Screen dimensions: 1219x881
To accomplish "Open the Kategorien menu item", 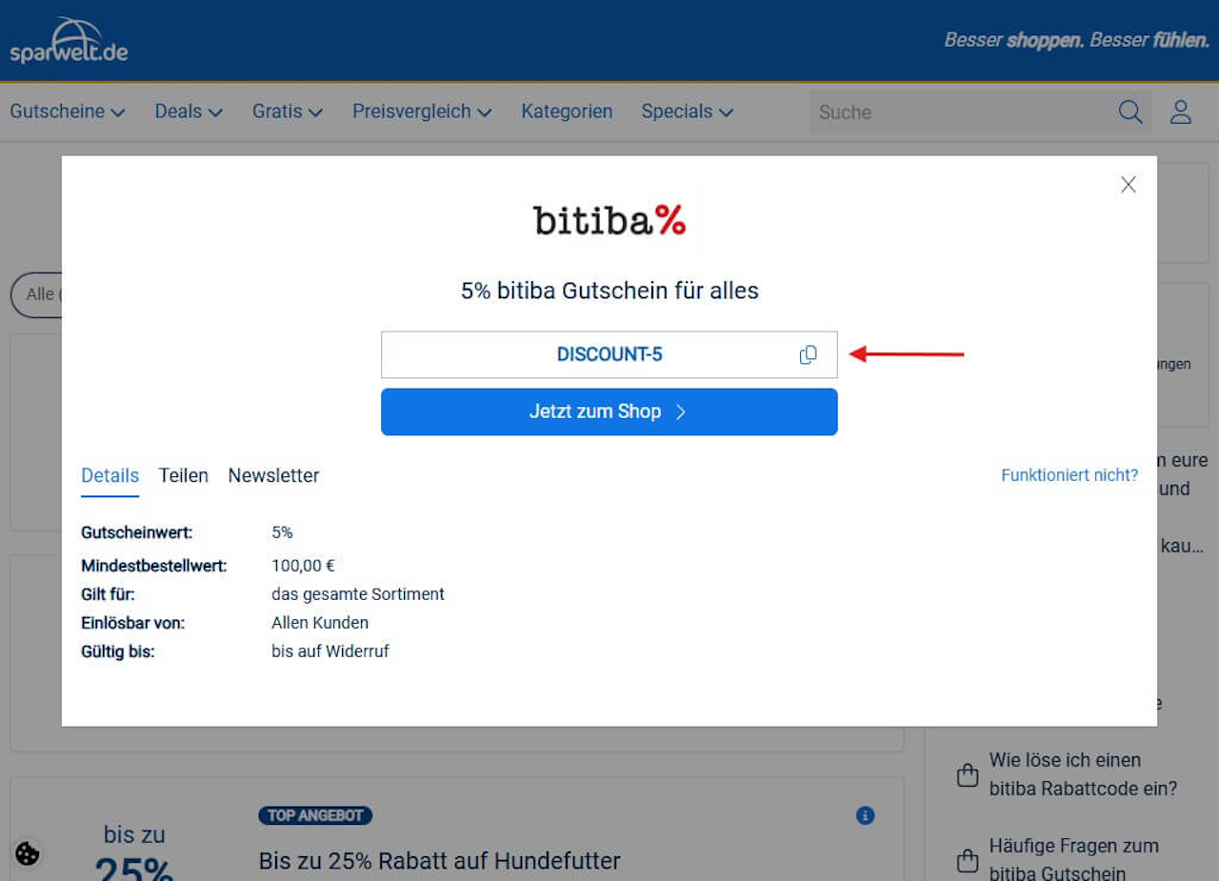I will coord(567,111).
